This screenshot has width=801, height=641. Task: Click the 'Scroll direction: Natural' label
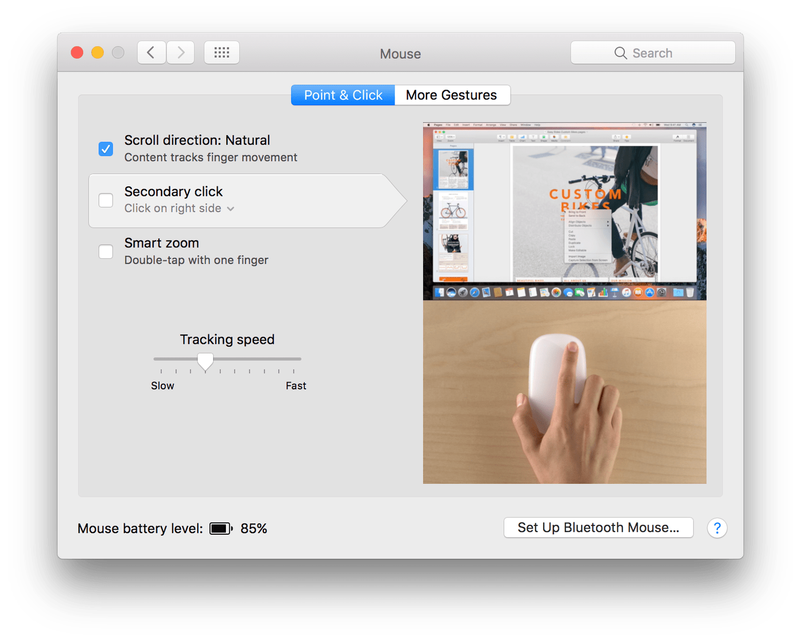click(197, 140)
